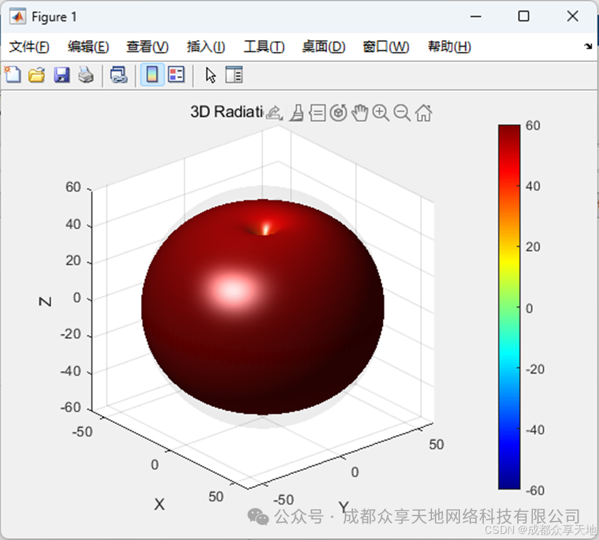Open the 编辑(E) menu

pos(88,46)
